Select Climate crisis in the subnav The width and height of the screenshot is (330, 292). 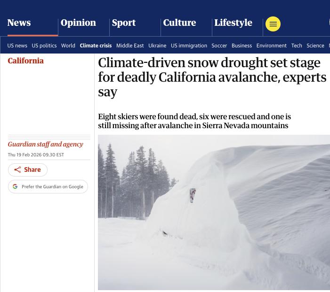click(x=96, y=46)
